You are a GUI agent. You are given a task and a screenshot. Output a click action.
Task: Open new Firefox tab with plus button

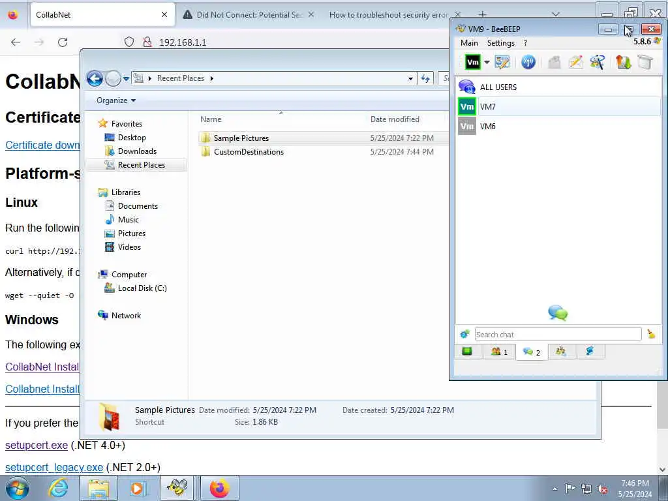(482, 15)
